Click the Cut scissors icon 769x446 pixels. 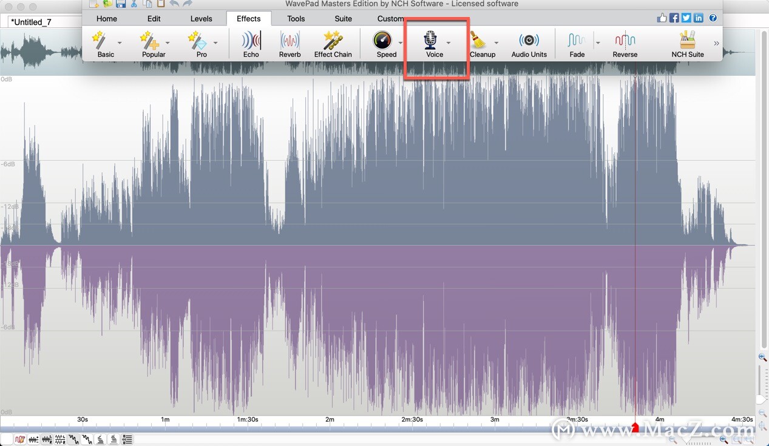134,4
